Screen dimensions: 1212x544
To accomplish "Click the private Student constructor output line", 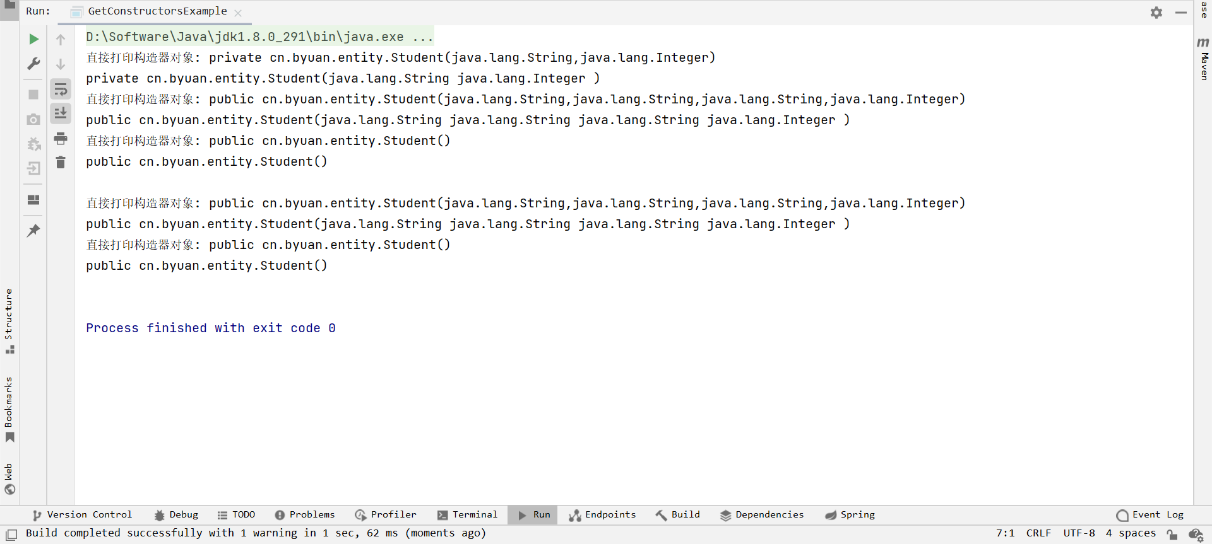I will (343, 78).
